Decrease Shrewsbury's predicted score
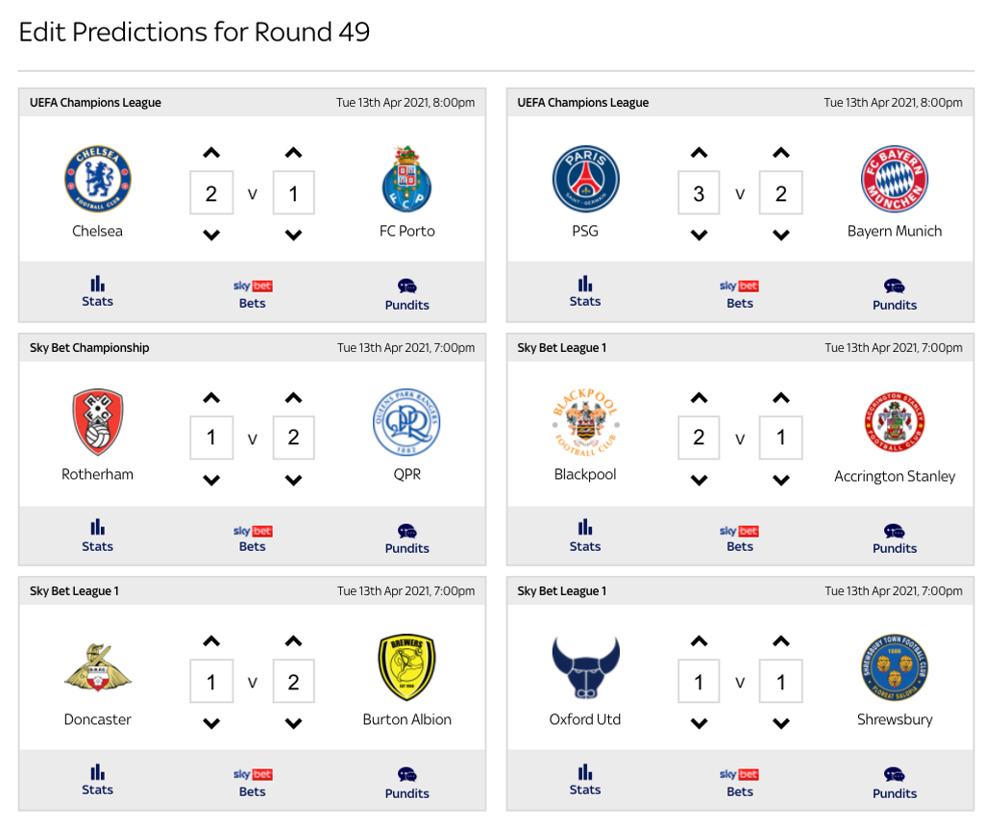 click(x=780, y=724)
